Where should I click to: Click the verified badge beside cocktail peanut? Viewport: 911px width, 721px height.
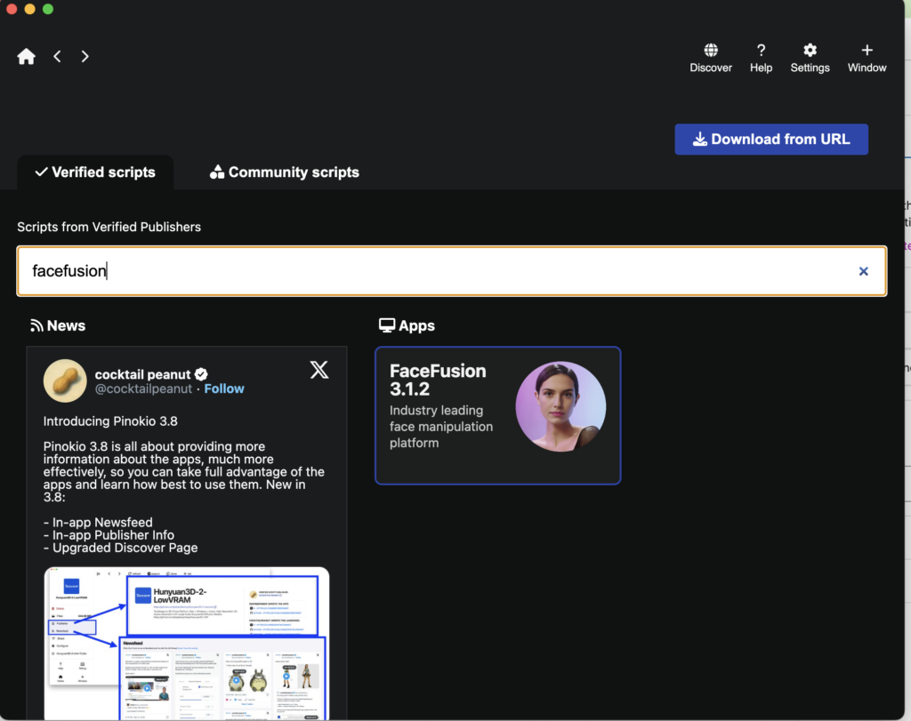(201, 374)
